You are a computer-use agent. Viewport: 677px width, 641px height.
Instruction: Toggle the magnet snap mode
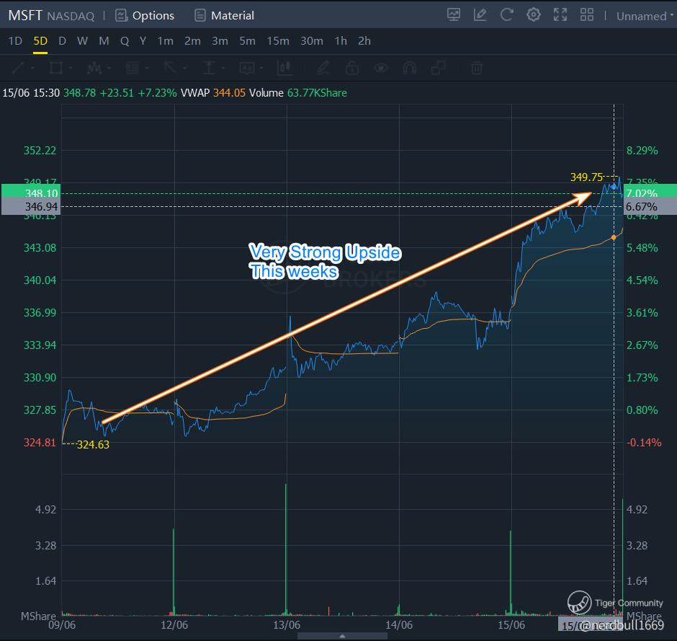coord(409,68)
